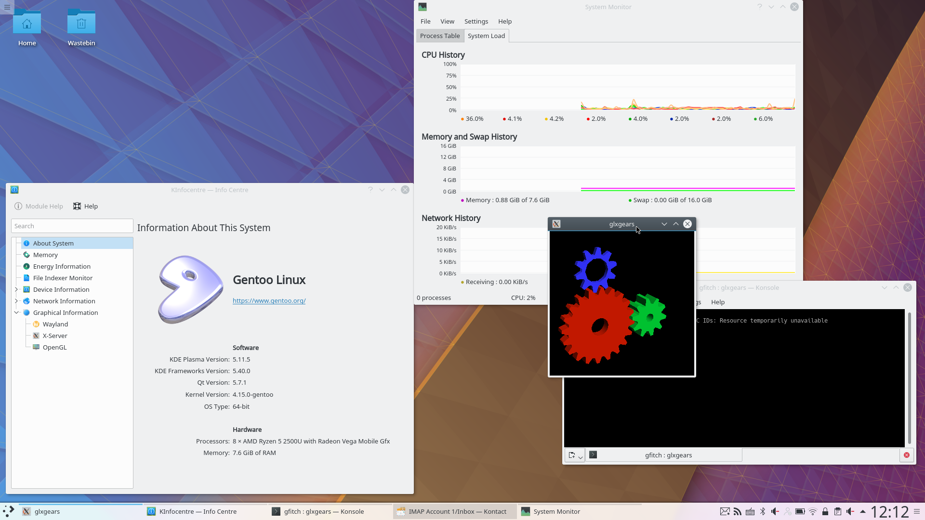Open File menu in System Monitor

[x=425, y=21]
